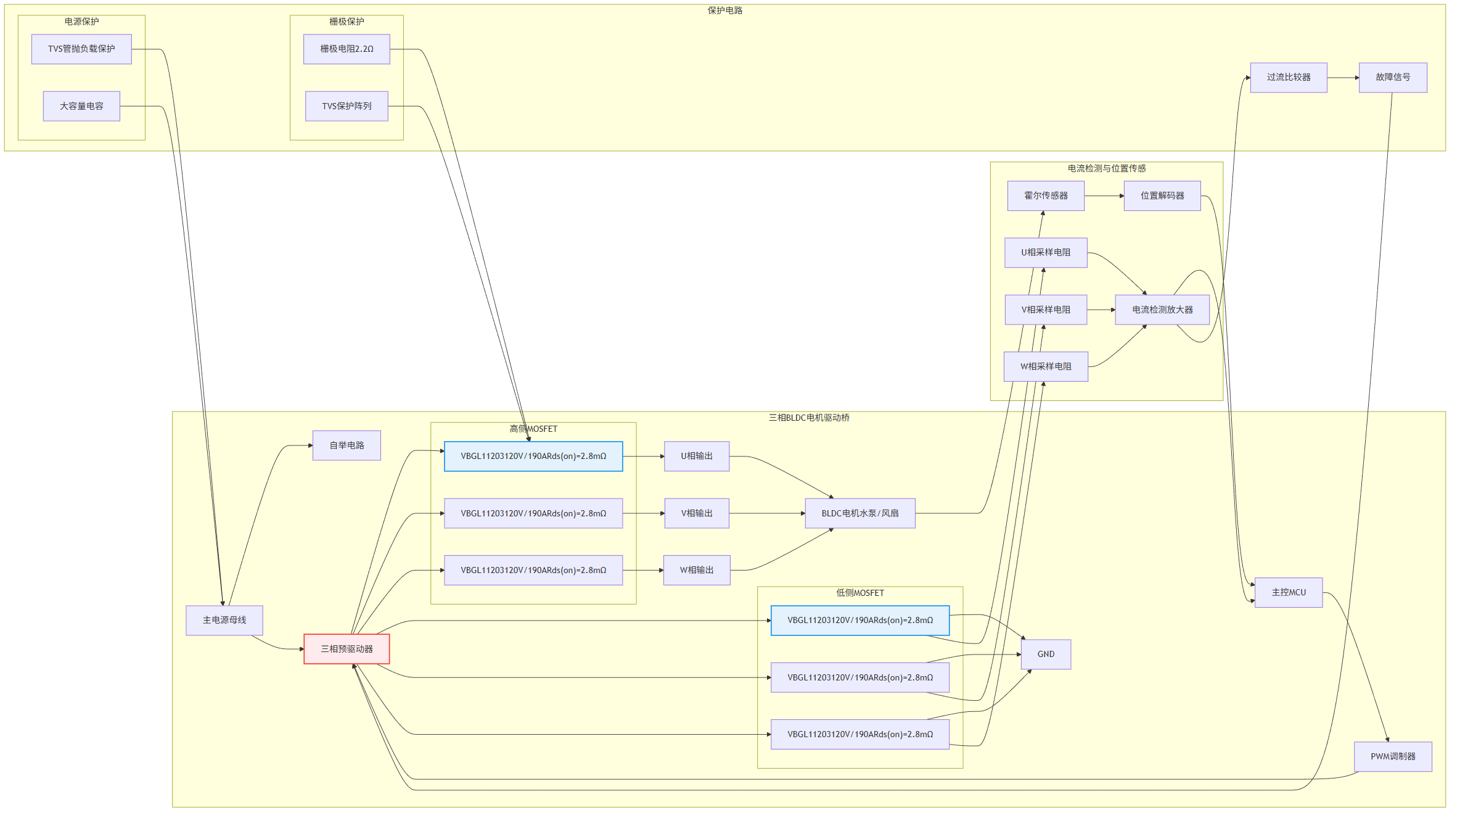Select the blue-highlighted high-side VBGL1120 MOSFET
Viewport: 1460px width, 818px height.
(533, 456)
